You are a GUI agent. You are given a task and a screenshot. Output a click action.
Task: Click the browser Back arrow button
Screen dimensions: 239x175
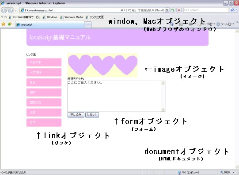[4, 10]
